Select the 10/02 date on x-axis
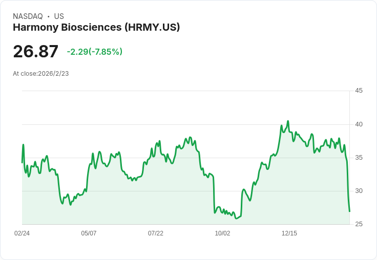Image resolution: width=377 pixels, height=260 pixels. click(222, 233)
